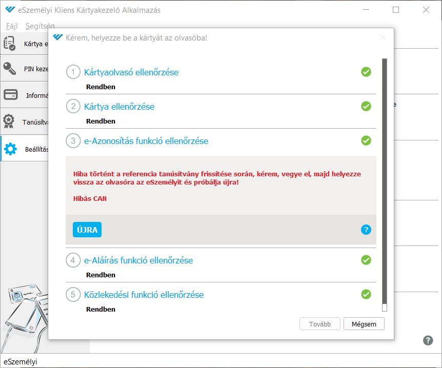Click the step 2 number circle
The width and height of the screenshot is (442, 368).
(73, 106)
